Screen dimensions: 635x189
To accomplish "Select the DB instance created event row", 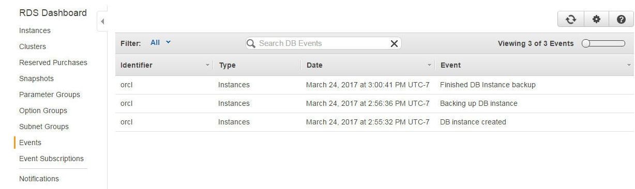I will [x=374, y=122].
